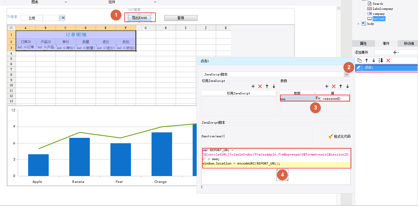Click the body container icon in tree

(364, 24)
